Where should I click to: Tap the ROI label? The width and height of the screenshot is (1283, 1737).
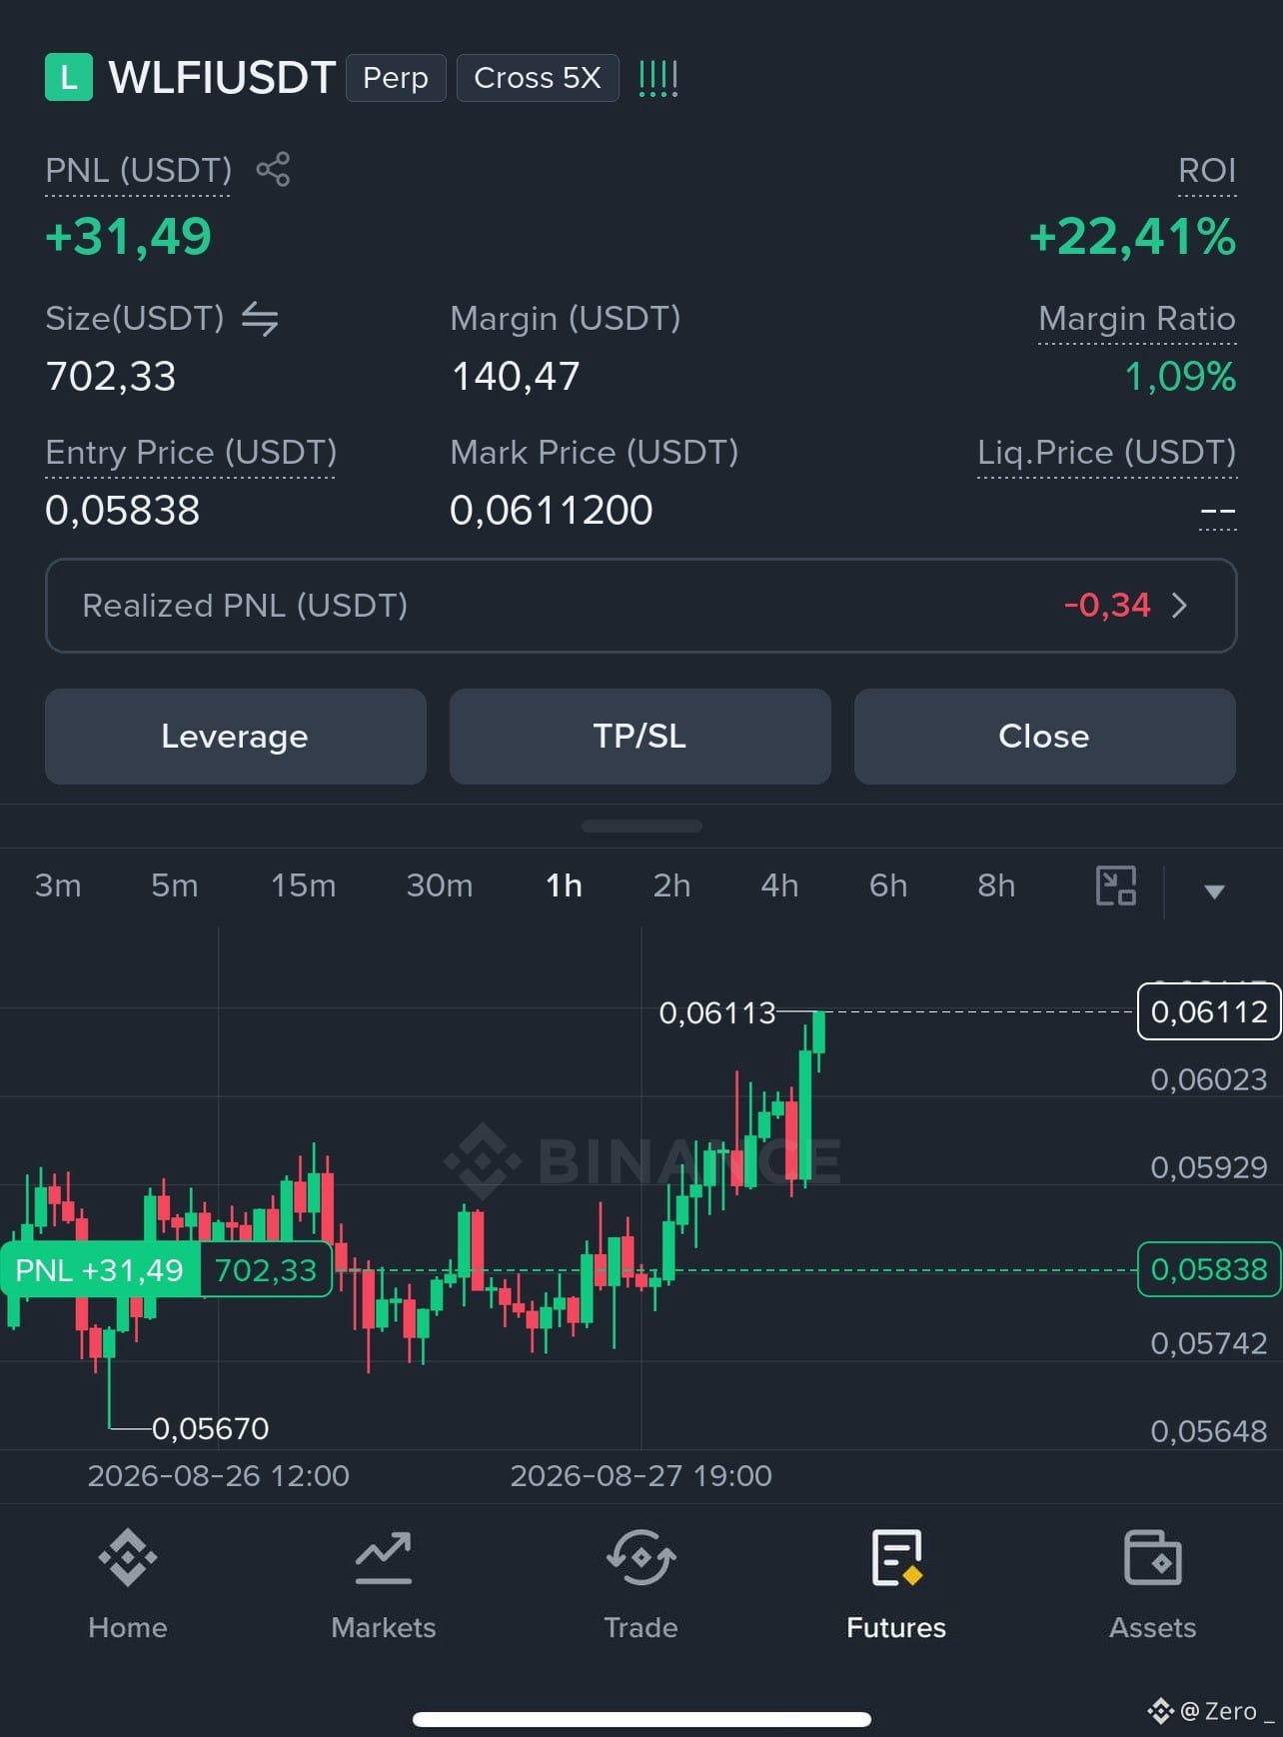(x=1207, y=170)
